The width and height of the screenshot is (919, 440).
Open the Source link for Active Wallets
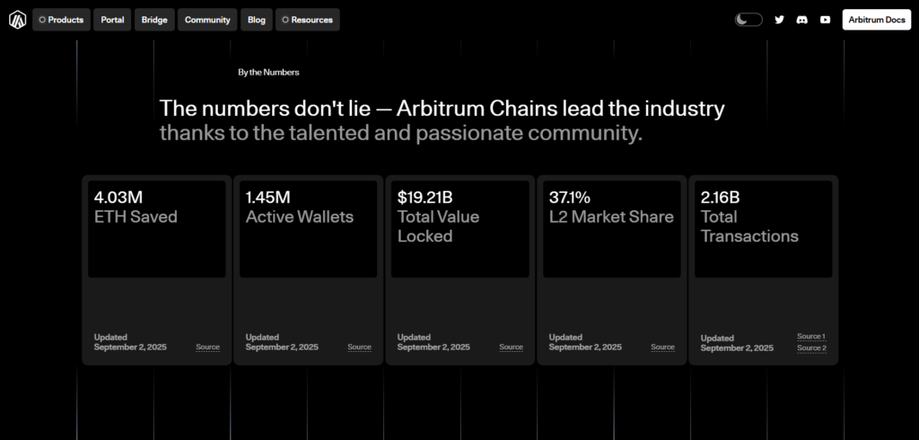[359, 347]
